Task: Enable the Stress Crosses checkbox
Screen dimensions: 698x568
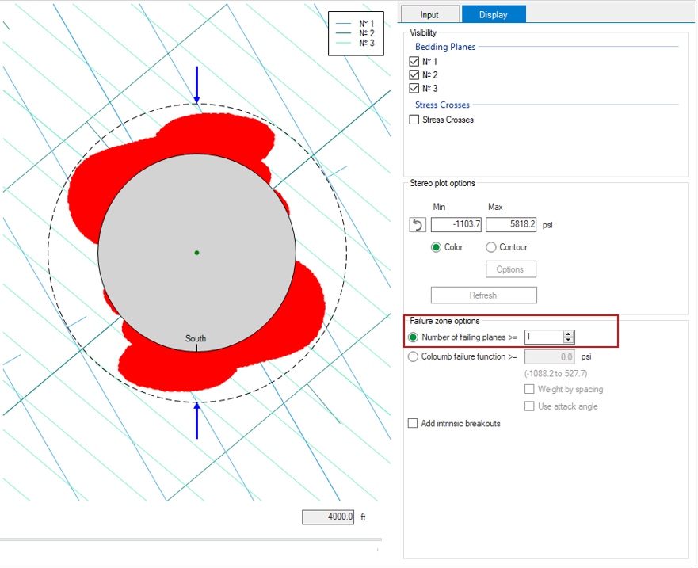Action: pos(414,120)
